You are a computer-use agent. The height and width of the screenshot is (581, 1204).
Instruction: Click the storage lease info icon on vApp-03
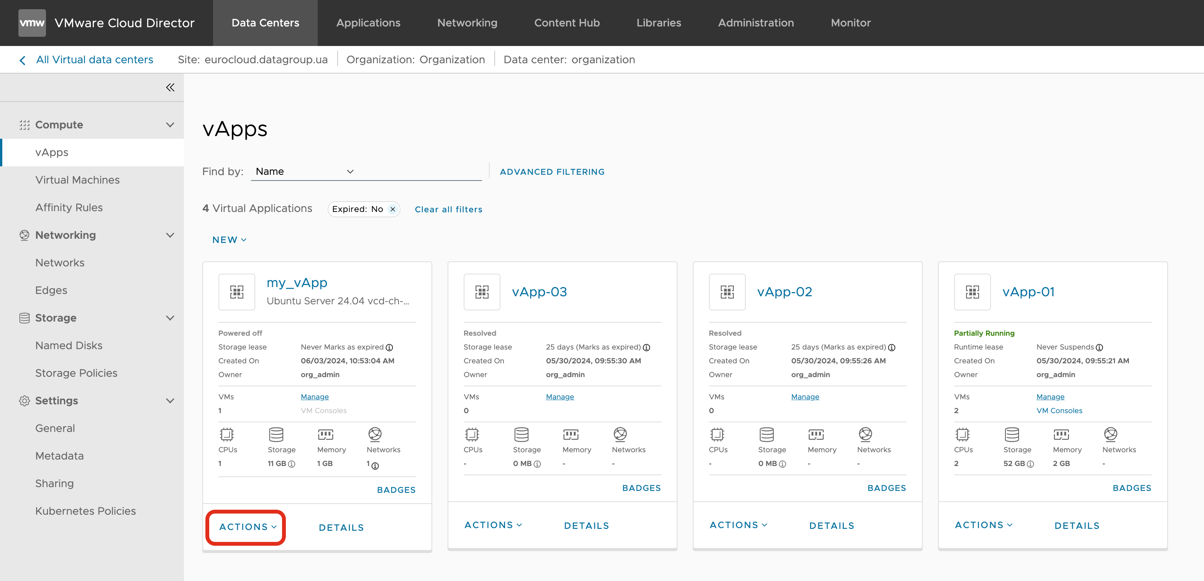pos(646,347)
